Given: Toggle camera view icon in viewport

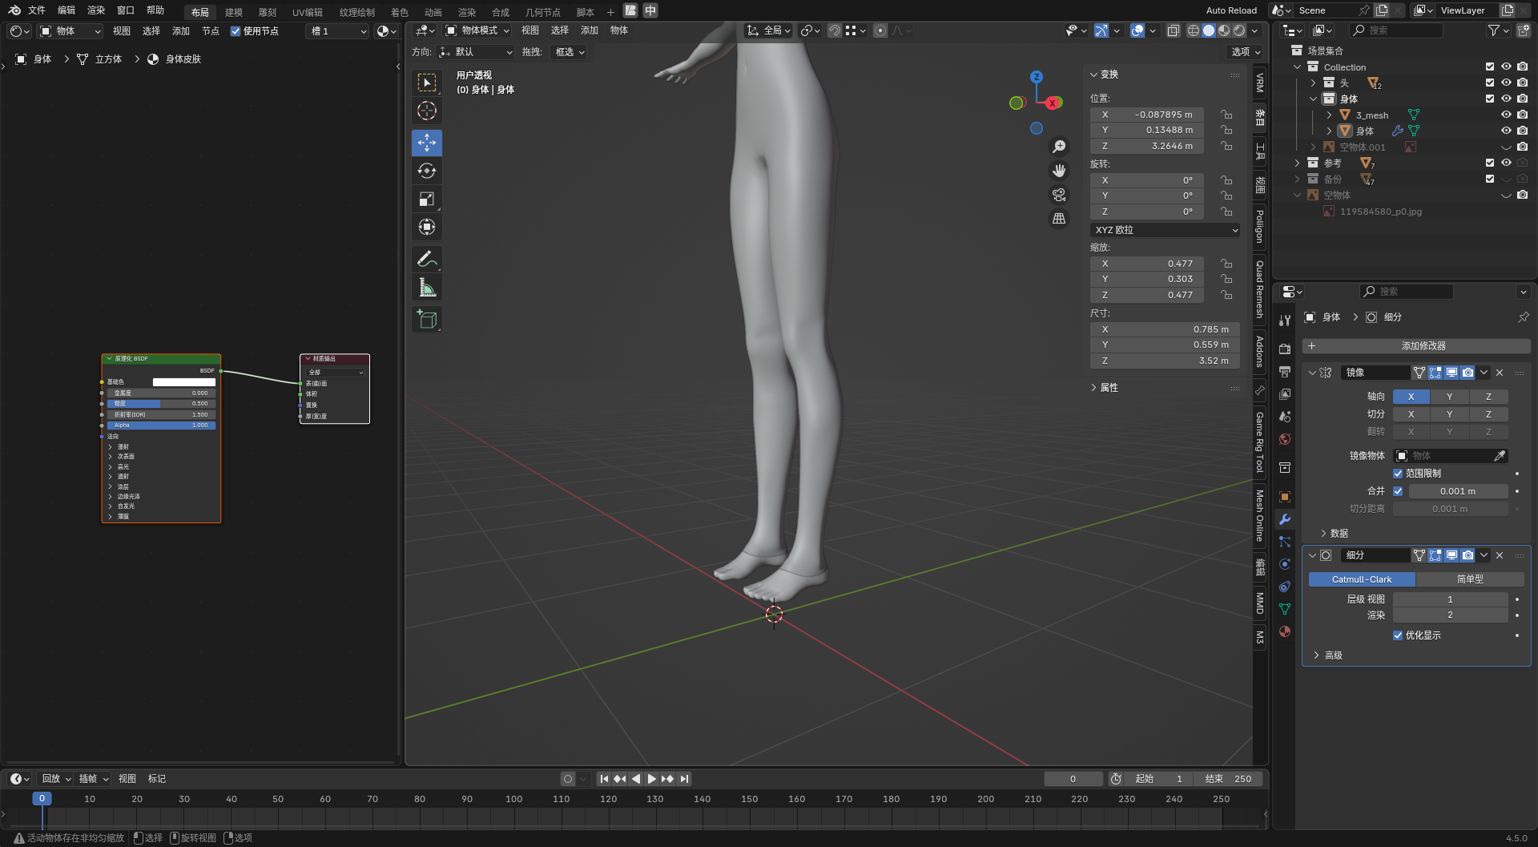Looking at the screenshot, I should click(1059, 195).
